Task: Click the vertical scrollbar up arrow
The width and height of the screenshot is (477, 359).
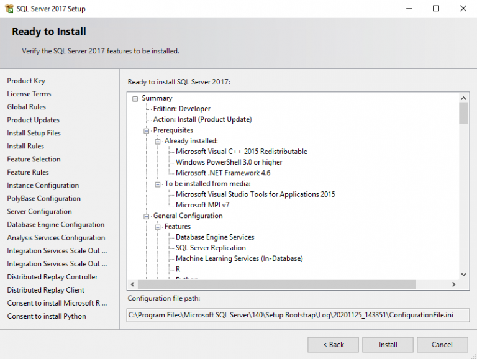Action: (463, 98)
